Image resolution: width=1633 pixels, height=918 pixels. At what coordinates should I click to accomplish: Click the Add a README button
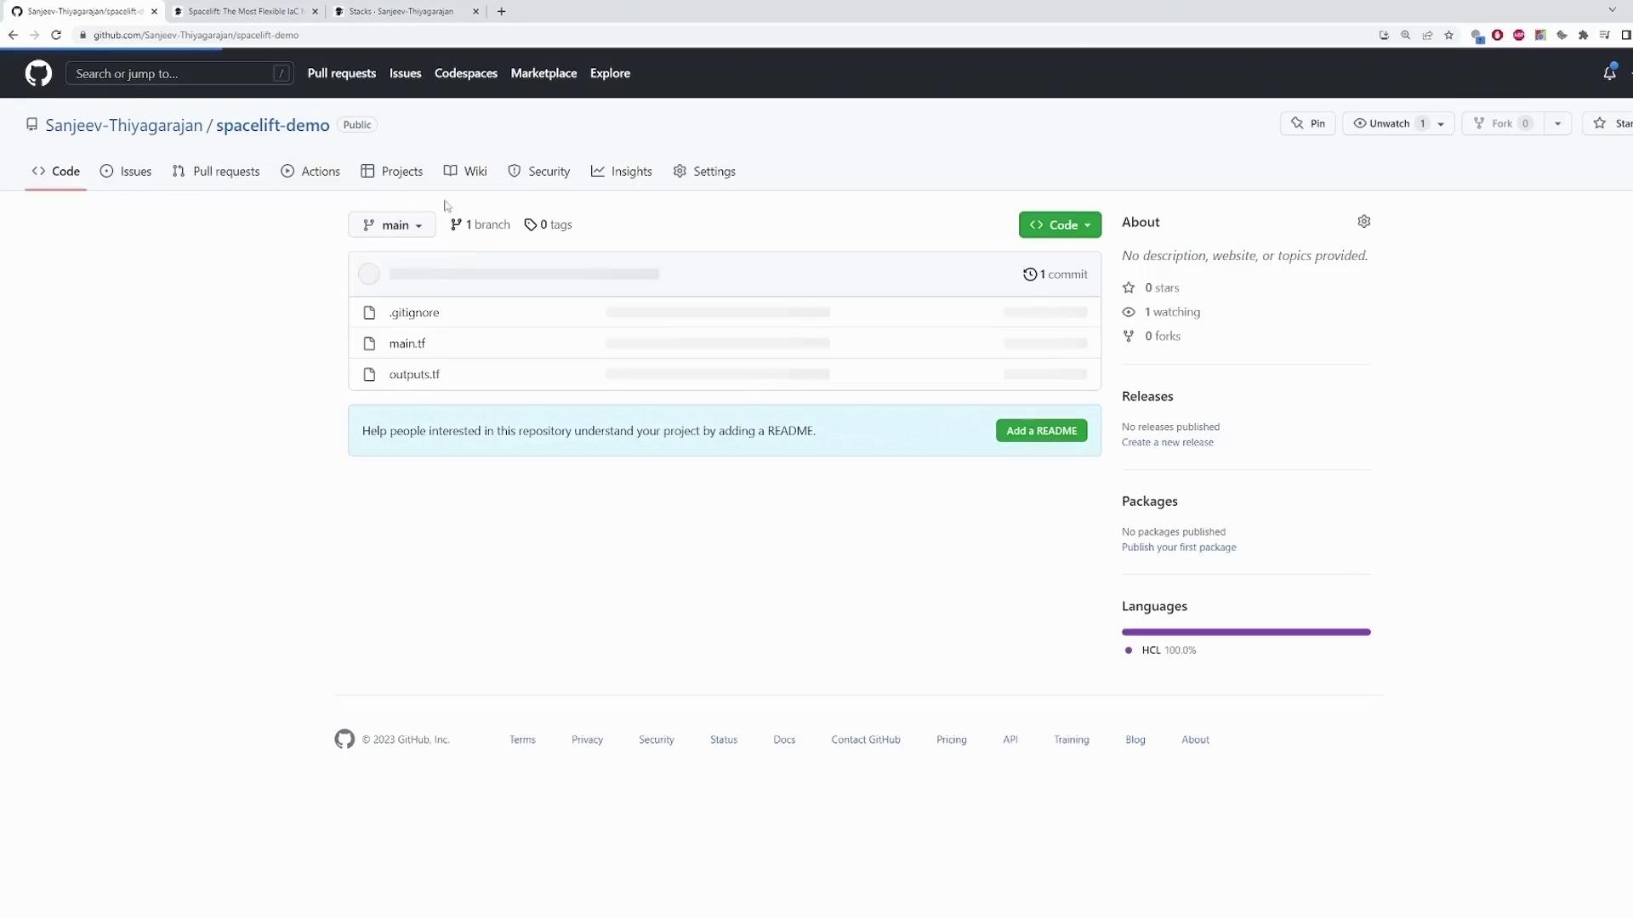1041,431
